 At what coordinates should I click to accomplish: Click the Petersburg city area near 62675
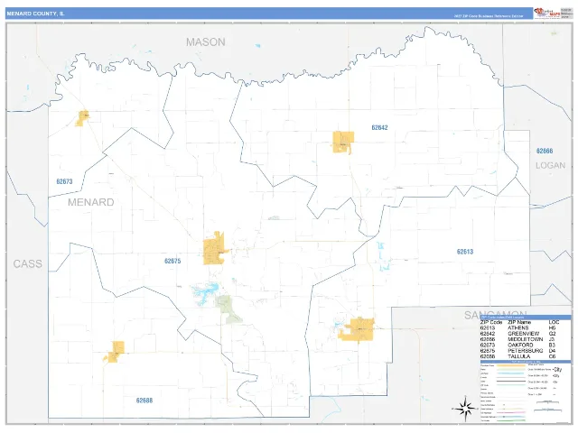tap(215, 248)
